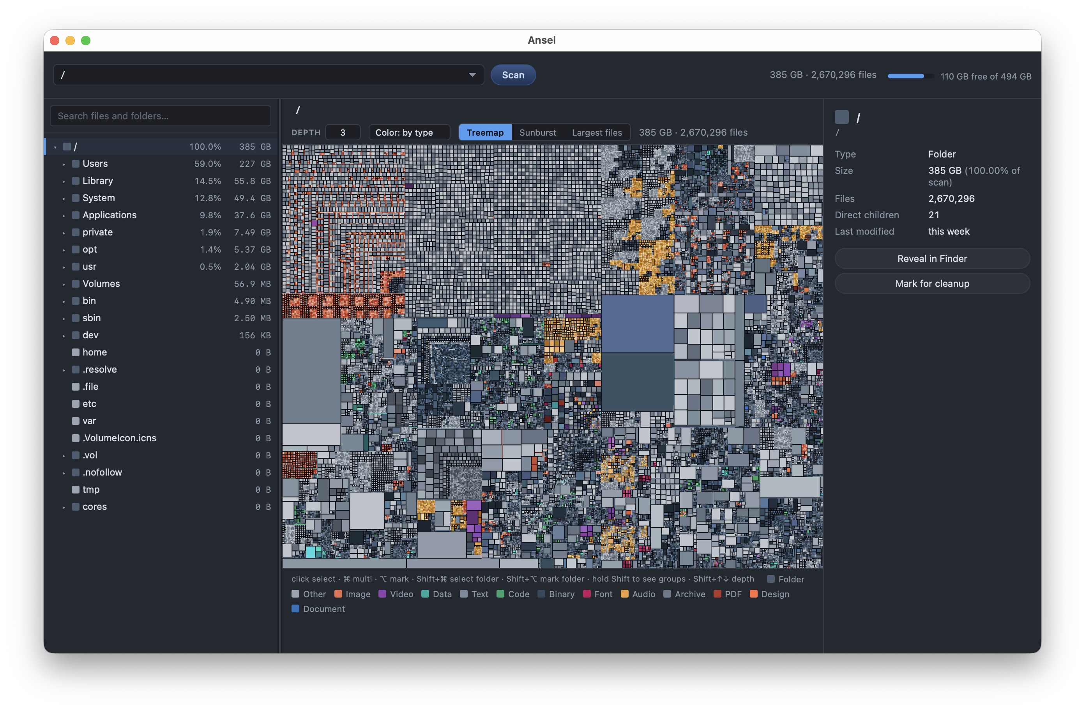The image size is (1085, 711).
Task: Select the .vol row in tree
Action: click(161, 456)
